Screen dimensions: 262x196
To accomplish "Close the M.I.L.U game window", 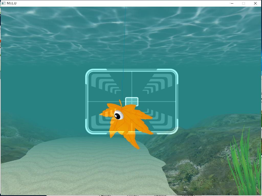I will coord(255,3).
